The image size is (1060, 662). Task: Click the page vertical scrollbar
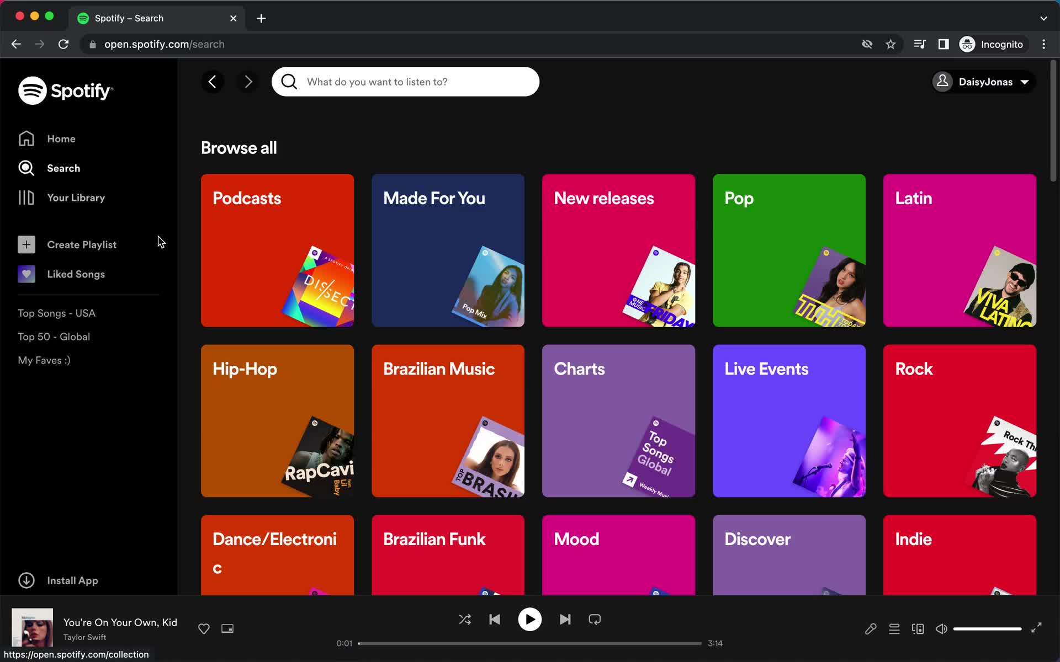1053,121
